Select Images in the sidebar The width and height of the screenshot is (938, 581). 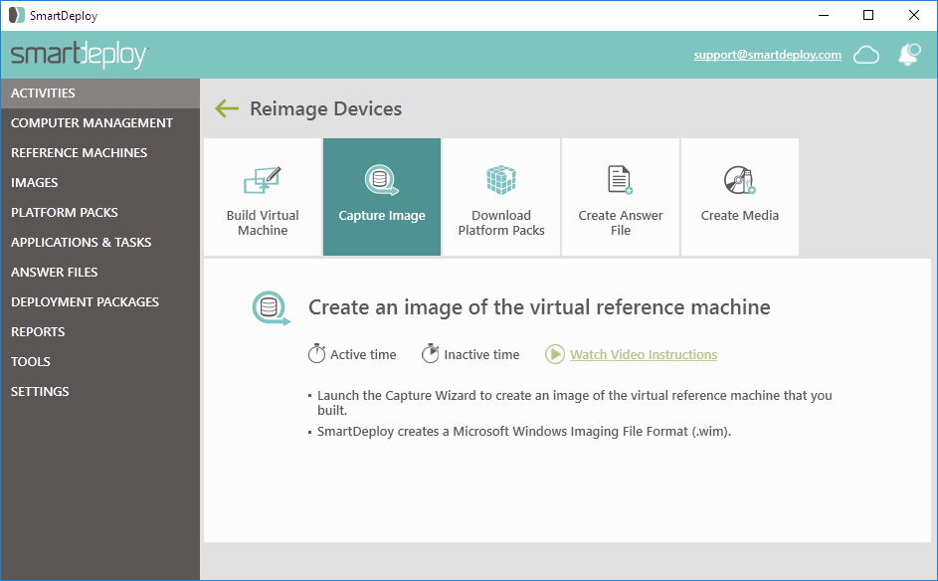tap(99, 183)
